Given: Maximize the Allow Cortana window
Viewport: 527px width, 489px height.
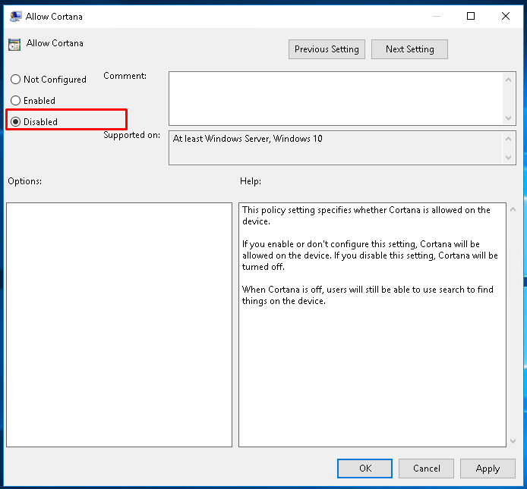Looking at the screenshot, I should tap(471, 16).
